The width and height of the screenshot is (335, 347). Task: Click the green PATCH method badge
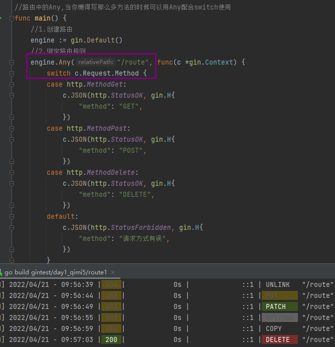tap(280, 307)
